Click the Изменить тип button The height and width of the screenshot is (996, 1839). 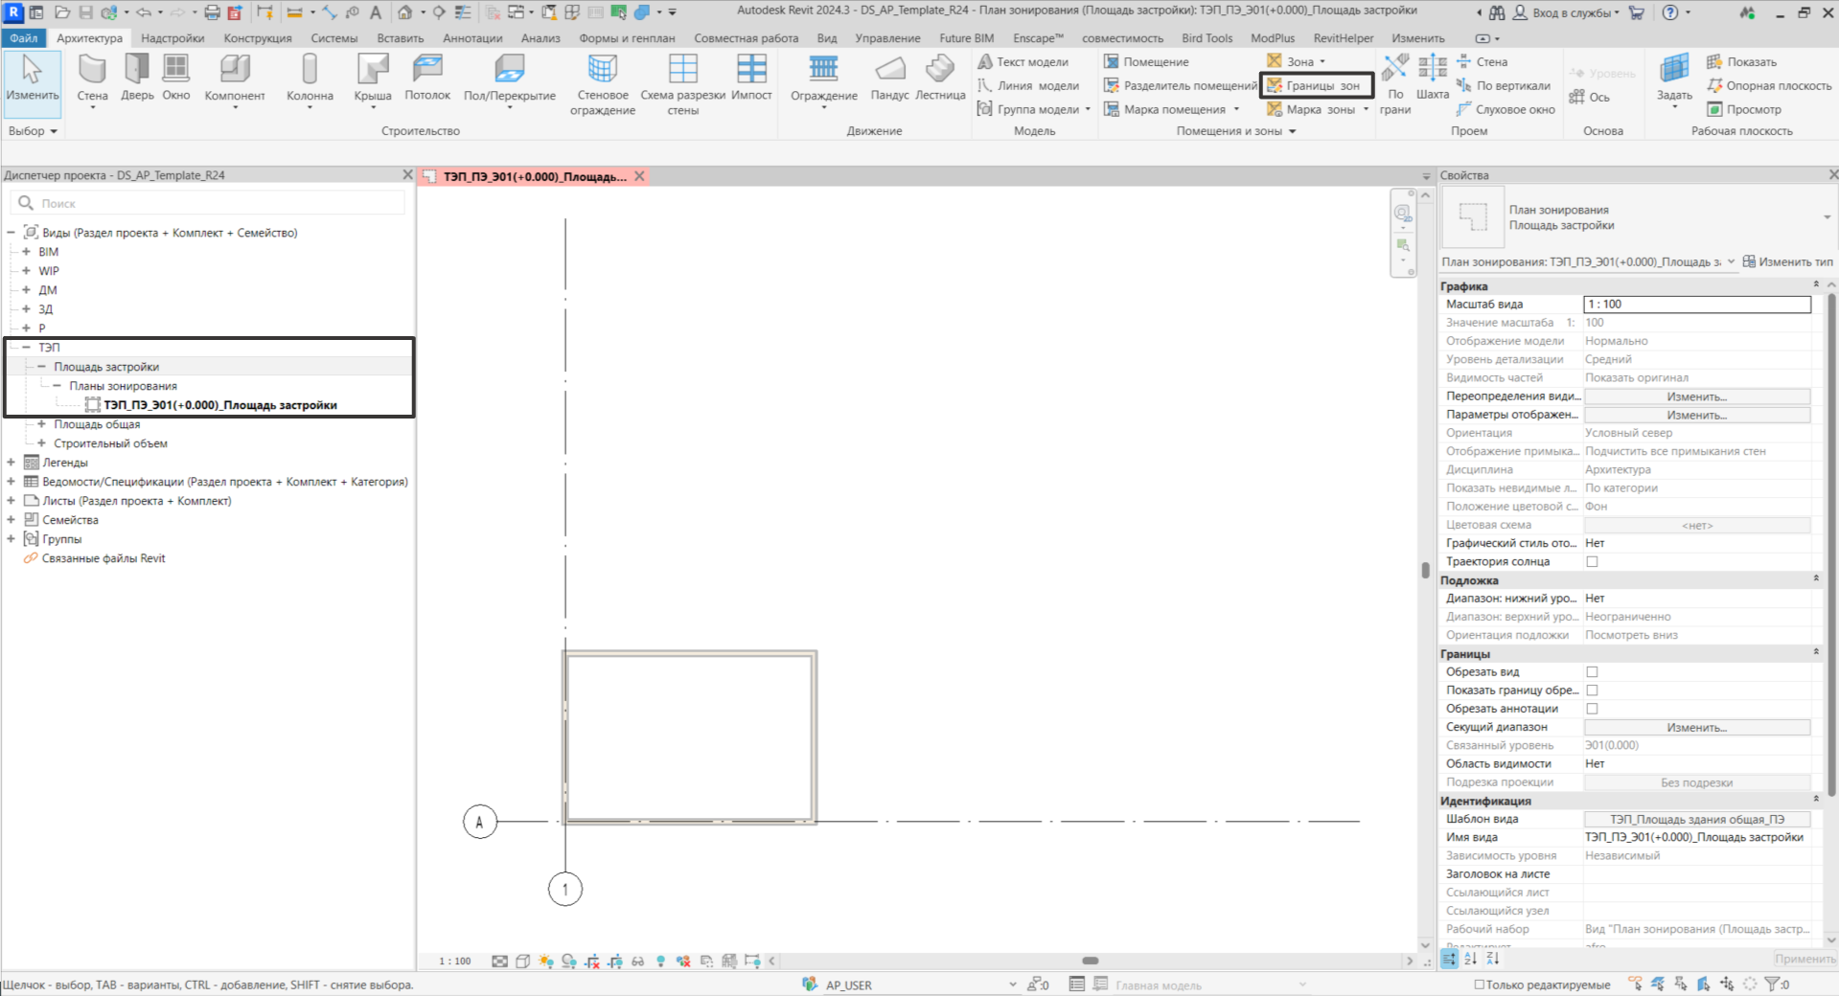pyautogui.click(x=1787, y=261)
